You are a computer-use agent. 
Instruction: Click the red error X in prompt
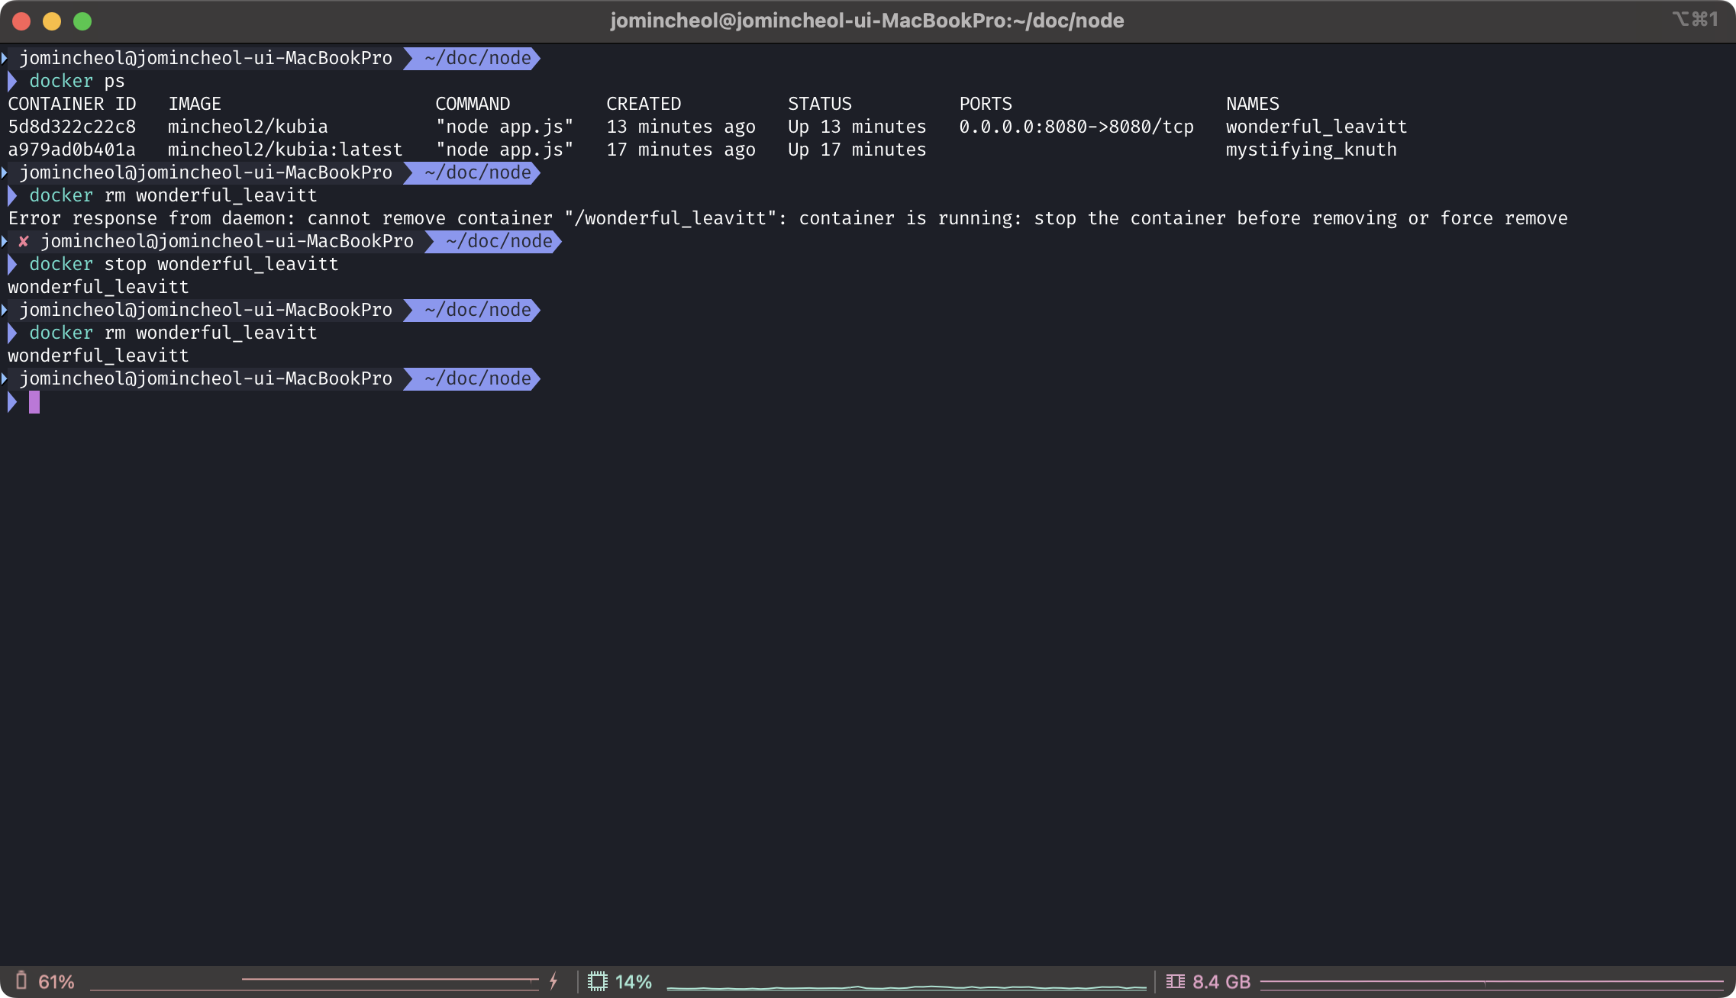pos(24,241)
